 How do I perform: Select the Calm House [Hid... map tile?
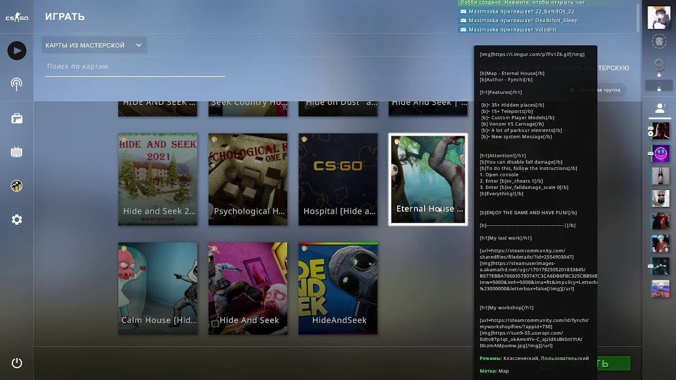[158, 288]
